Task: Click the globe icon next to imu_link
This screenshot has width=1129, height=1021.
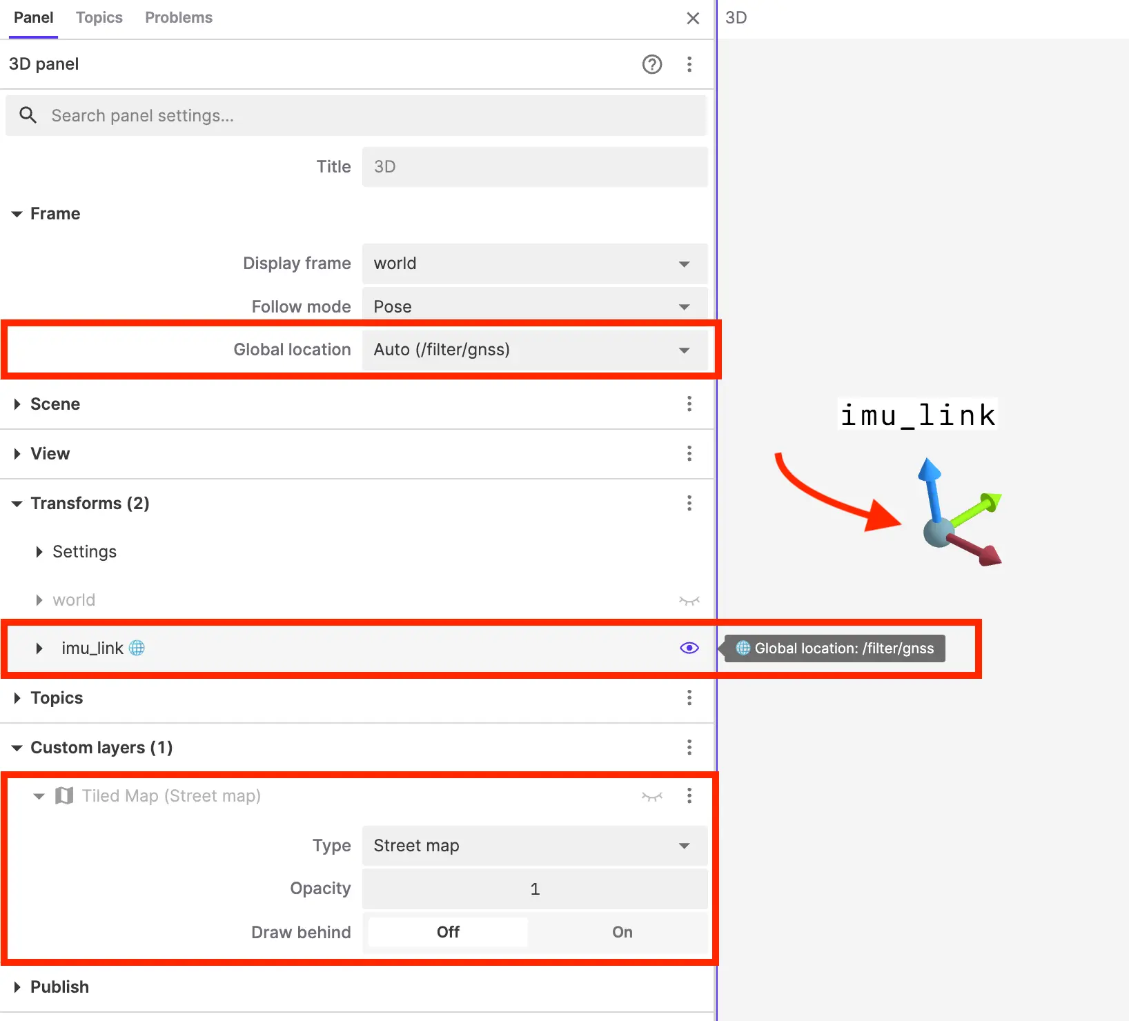Action: tap(137, 648)
